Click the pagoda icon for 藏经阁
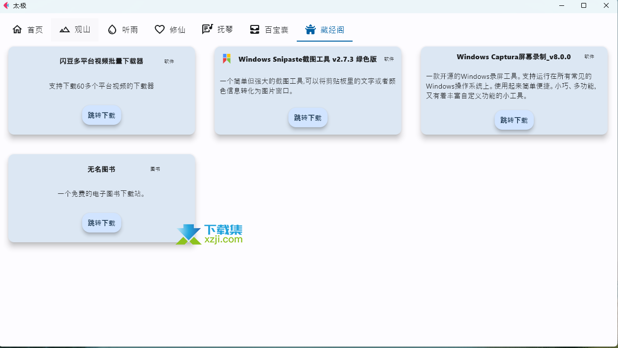Screen dimensions: 618x348 [310, 29]
